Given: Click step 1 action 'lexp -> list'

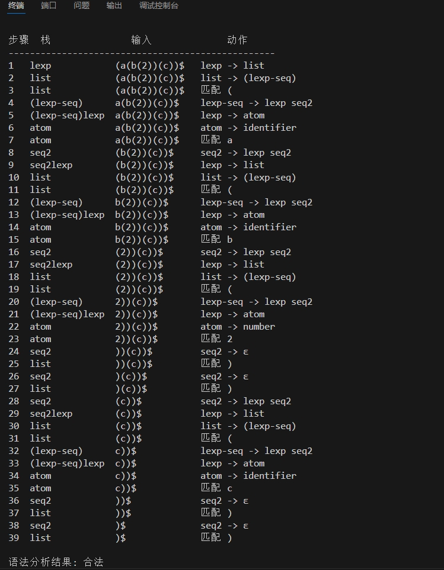Looking at the screenshot, I should click(232, 66).
